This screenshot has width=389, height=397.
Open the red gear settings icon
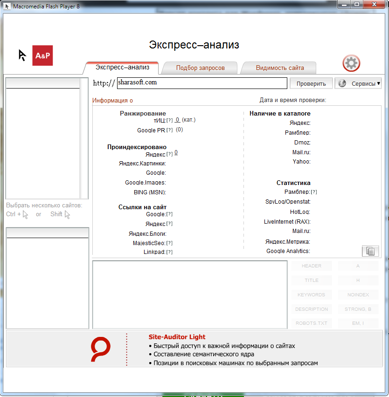click(x=351, y=63)
